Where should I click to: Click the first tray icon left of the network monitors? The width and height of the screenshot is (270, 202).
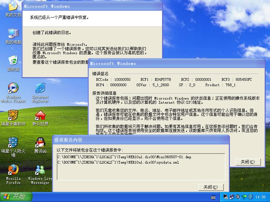[225, 197]
